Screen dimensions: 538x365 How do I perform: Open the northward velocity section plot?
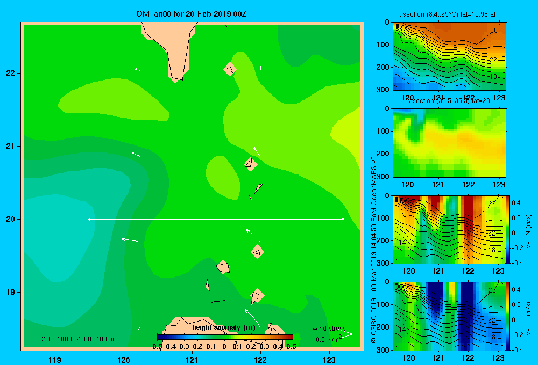coord(449,229)
